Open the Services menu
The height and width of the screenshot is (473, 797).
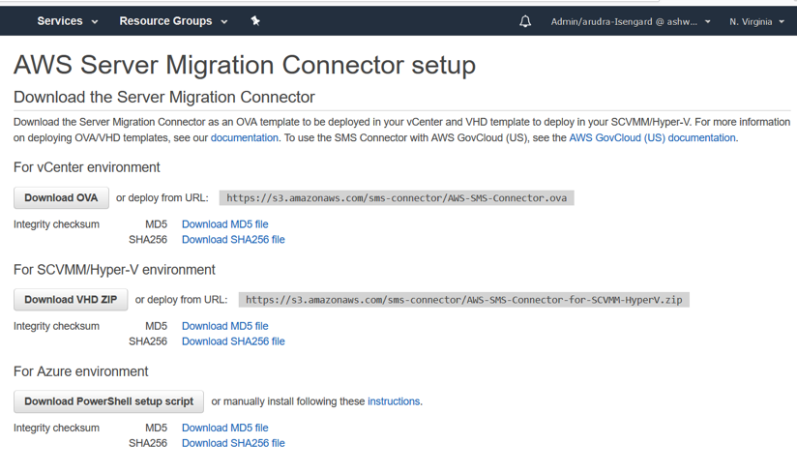pyautogui.click(x=67, y=21)
